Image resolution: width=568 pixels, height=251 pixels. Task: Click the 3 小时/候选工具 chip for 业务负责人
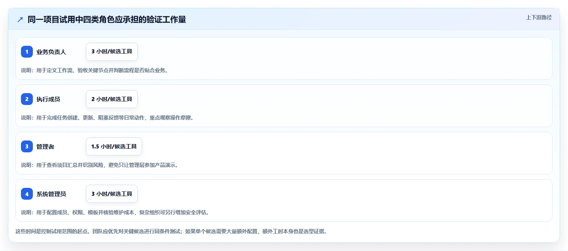112,52
